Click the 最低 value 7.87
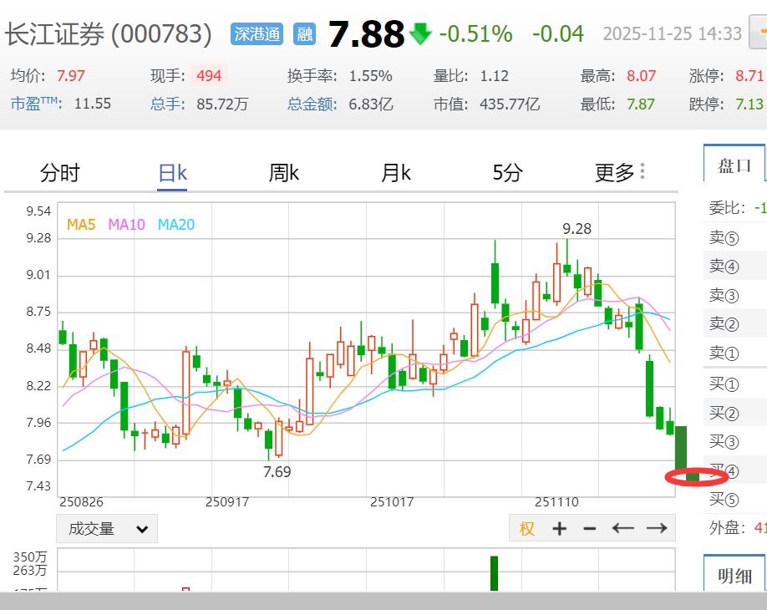Image resolution: width=767 pixels, height=610 pixels. 640,104
